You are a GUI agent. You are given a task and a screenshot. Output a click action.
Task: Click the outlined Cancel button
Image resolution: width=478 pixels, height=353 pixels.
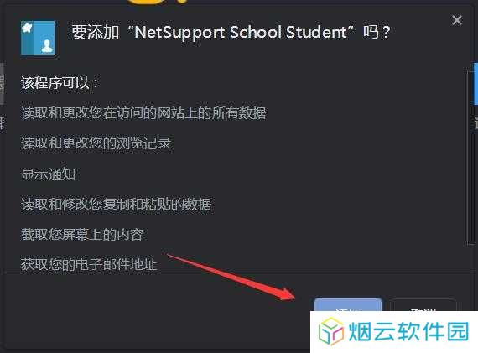click(423, 305)
